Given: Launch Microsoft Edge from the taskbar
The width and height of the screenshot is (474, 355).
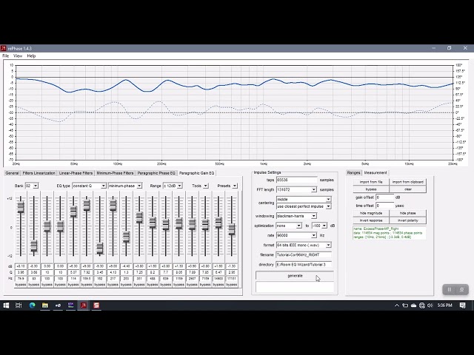Looking at the screenshot, I should (x=32, y=305).
